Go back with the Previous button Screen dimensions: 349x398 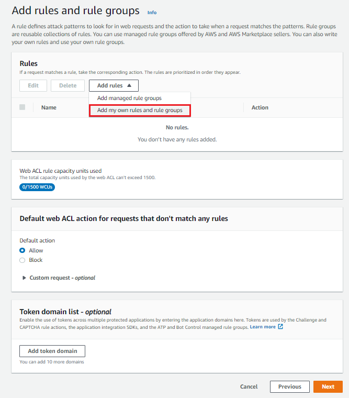click(289, 386)
